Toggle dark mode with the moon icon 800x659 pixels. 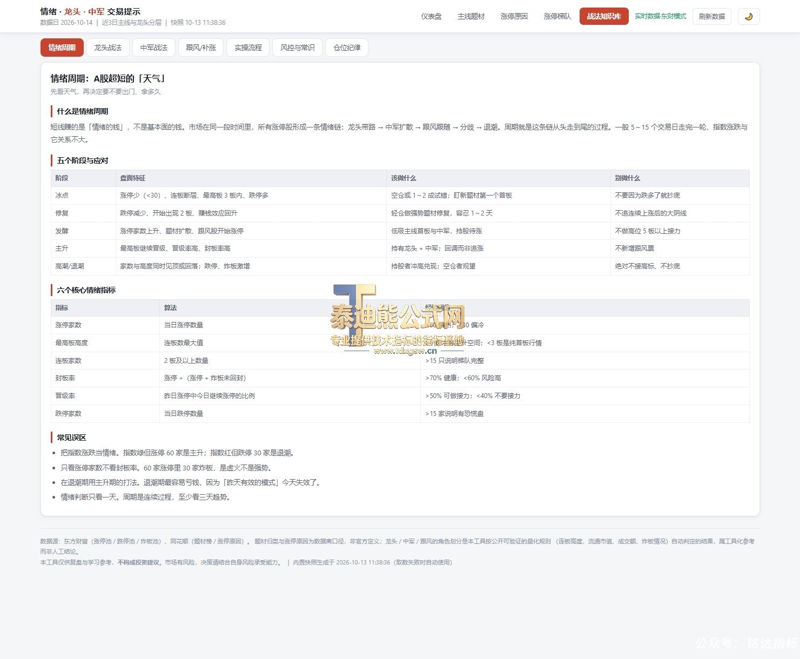(x=749, y=16)
